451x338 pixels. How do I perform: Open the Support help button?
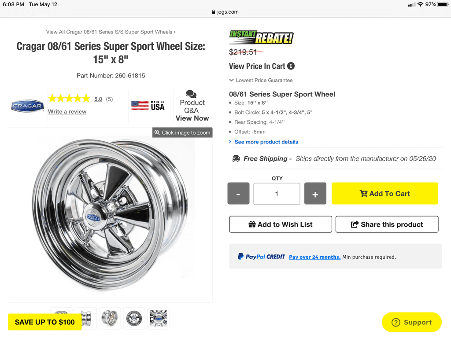(x=411, y=322)
